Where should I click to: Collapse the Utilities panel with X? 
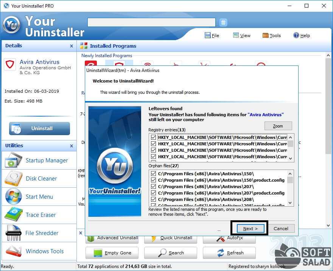tap(72, 146)
